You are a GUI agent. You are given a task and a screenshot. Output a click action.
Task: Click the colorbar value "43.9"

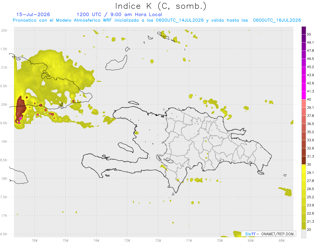[x=310, y=75]
